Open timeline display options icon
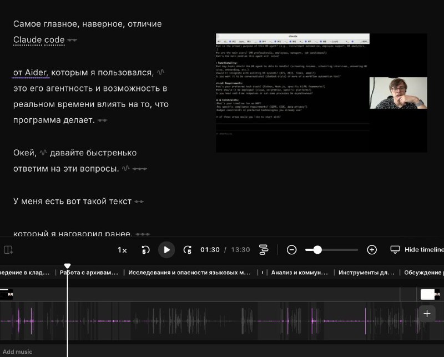Image resolution: width=444 pixels, height=357 pixels. click(x=264, y=250)
